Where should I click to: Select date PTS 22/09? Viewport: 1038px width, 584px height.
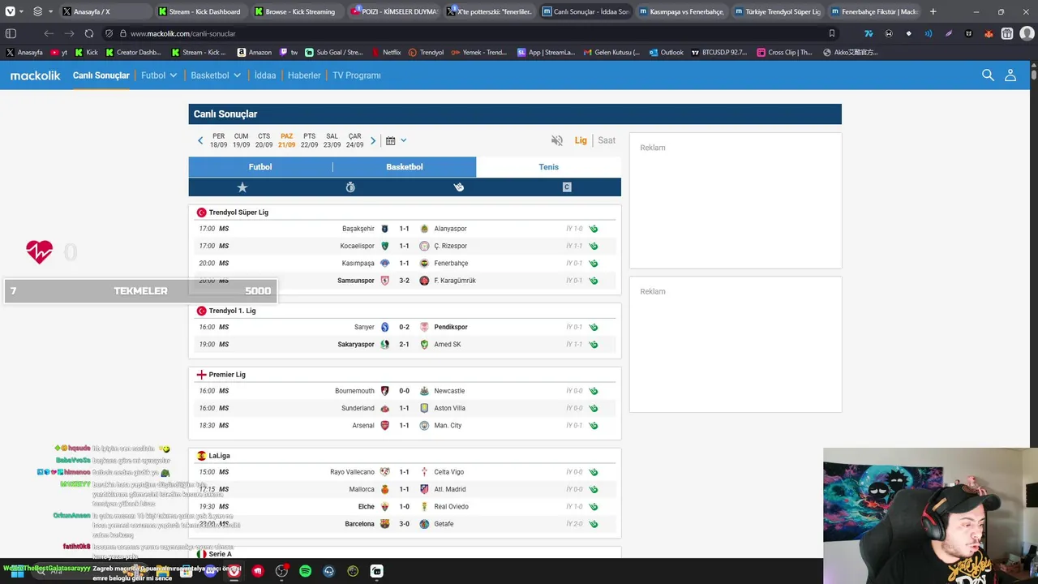tap(309, 140)
